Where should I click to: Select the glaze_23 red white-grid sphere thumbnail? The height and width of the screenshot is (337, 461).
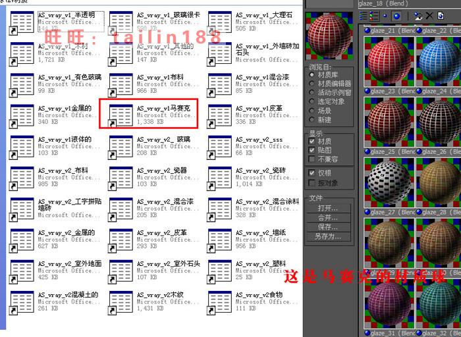pyautogui.click(x=389, y=122)
